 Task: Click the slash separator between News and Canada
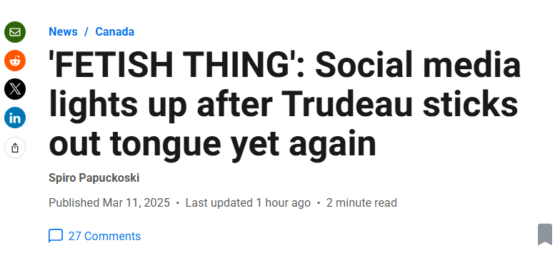coord(86,32)
